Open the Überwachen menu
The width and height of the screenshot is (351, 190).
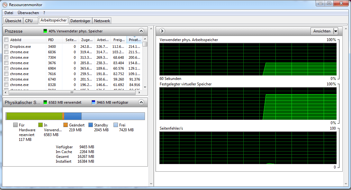click(28, 13)
